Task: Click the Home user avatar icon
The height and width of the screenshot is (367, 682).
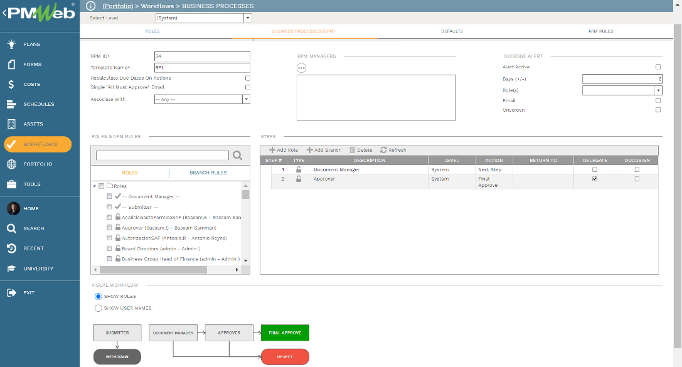Action: [13, 208]
